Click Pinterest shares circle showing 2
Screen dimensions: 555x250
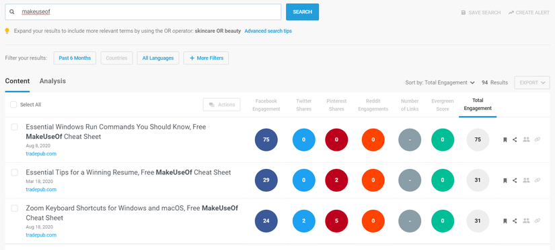pyautogui.click(x=336, y=180)
